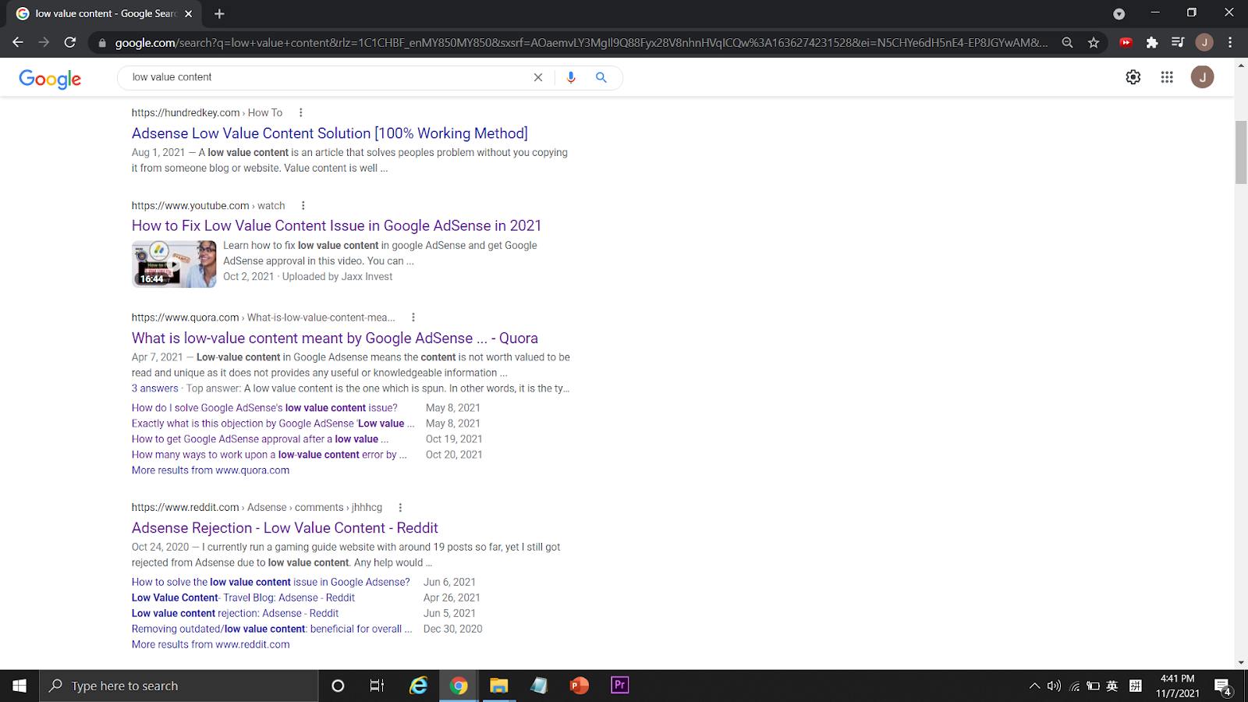Open the Extensions puzzle icon

pyautogui.click(x=1152, y=43)
